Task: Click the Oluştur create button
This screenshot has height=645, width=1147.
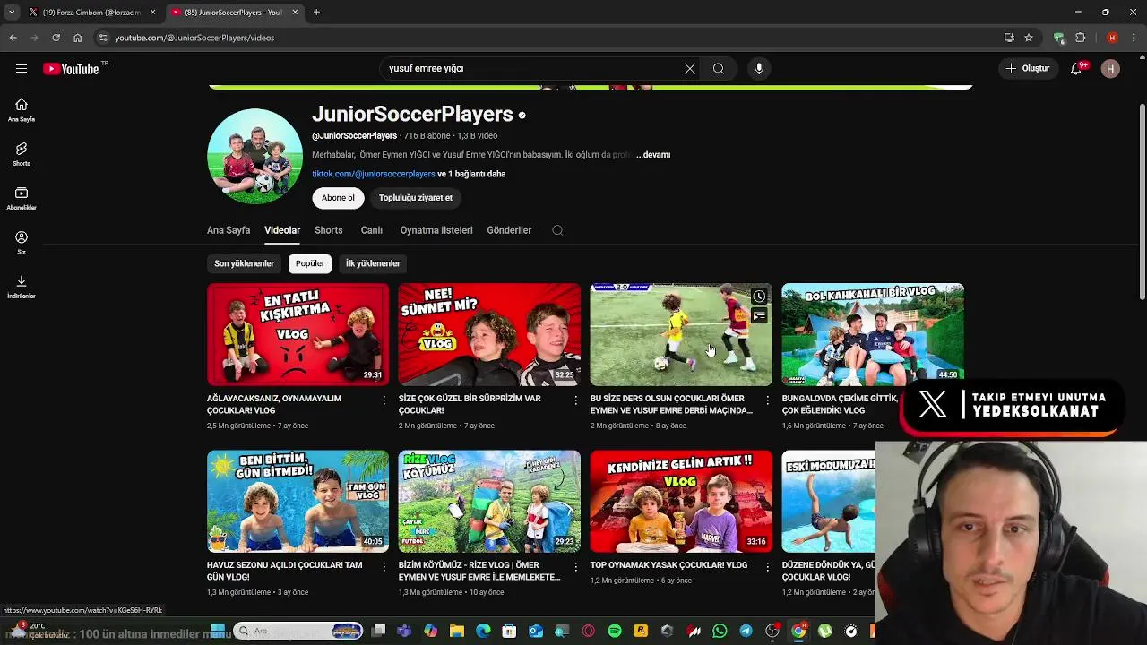Action: [1027, 68]
